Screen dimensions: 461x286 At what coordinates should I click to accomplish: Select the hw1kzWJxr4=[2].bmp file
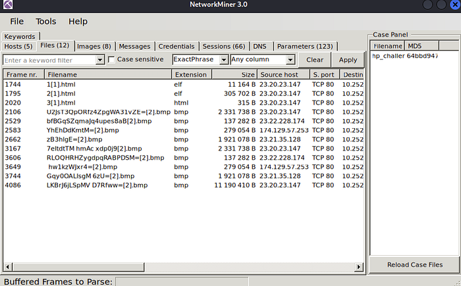[x=82, y=167]
